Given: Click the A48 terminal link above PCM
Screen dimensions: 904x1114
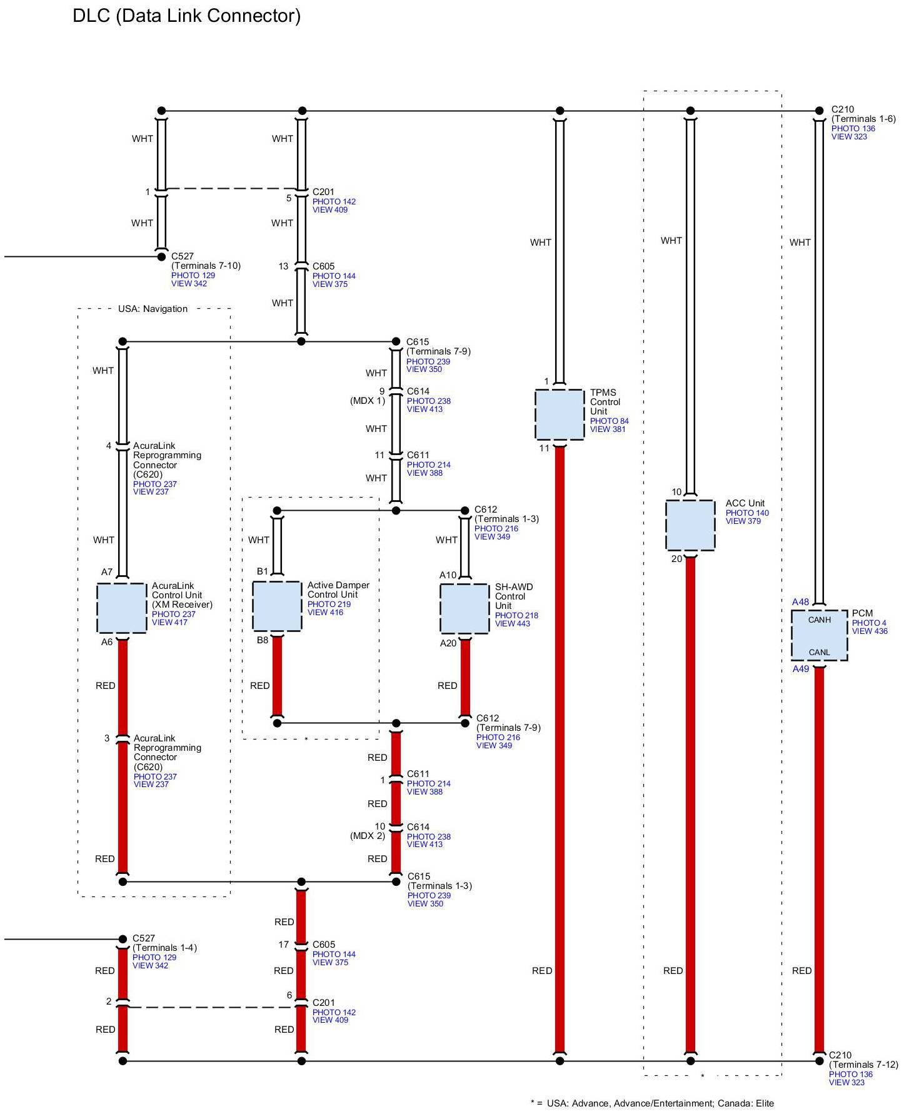Looking at the screenshot, I should pos(800,602).
